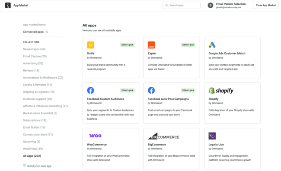This screenshot has height=171, width=281.
Task: Click the Shopify app title
Action: tap(214, 99)
